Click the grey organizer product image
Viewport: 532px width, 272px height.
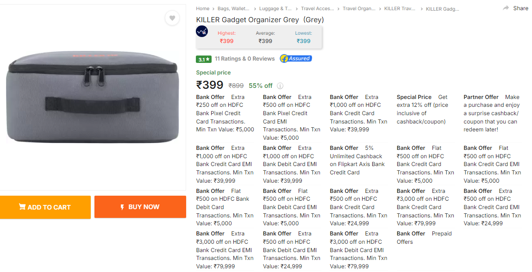click(x=92, y=97)
